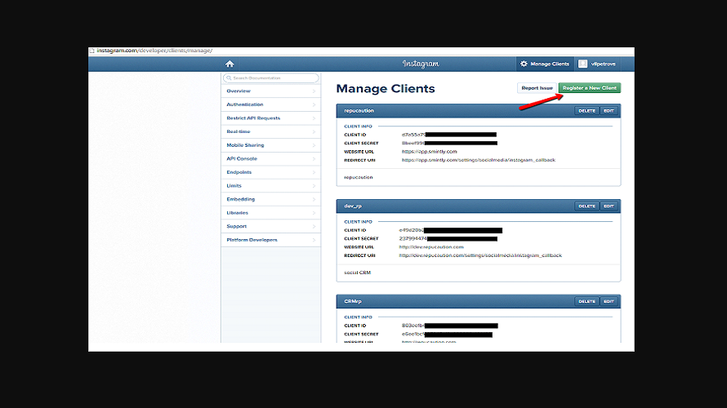Open the Real-time sidebar item
Viewport: 727px width, 408px height.
click(x=270, y=131)
